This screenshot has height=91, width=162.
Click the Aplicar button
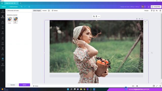click(x=25, y=85)
